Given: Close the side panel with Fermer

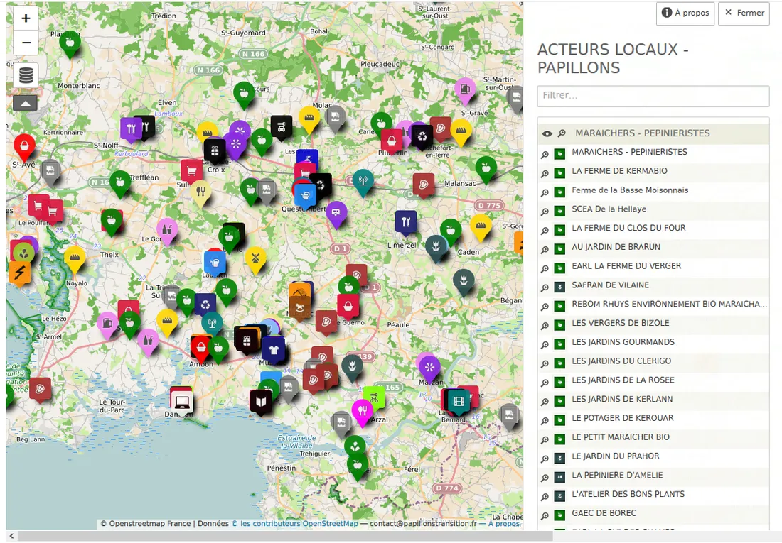Looking at the screenshot, I should pyautogui.click(x=744, y=13).
